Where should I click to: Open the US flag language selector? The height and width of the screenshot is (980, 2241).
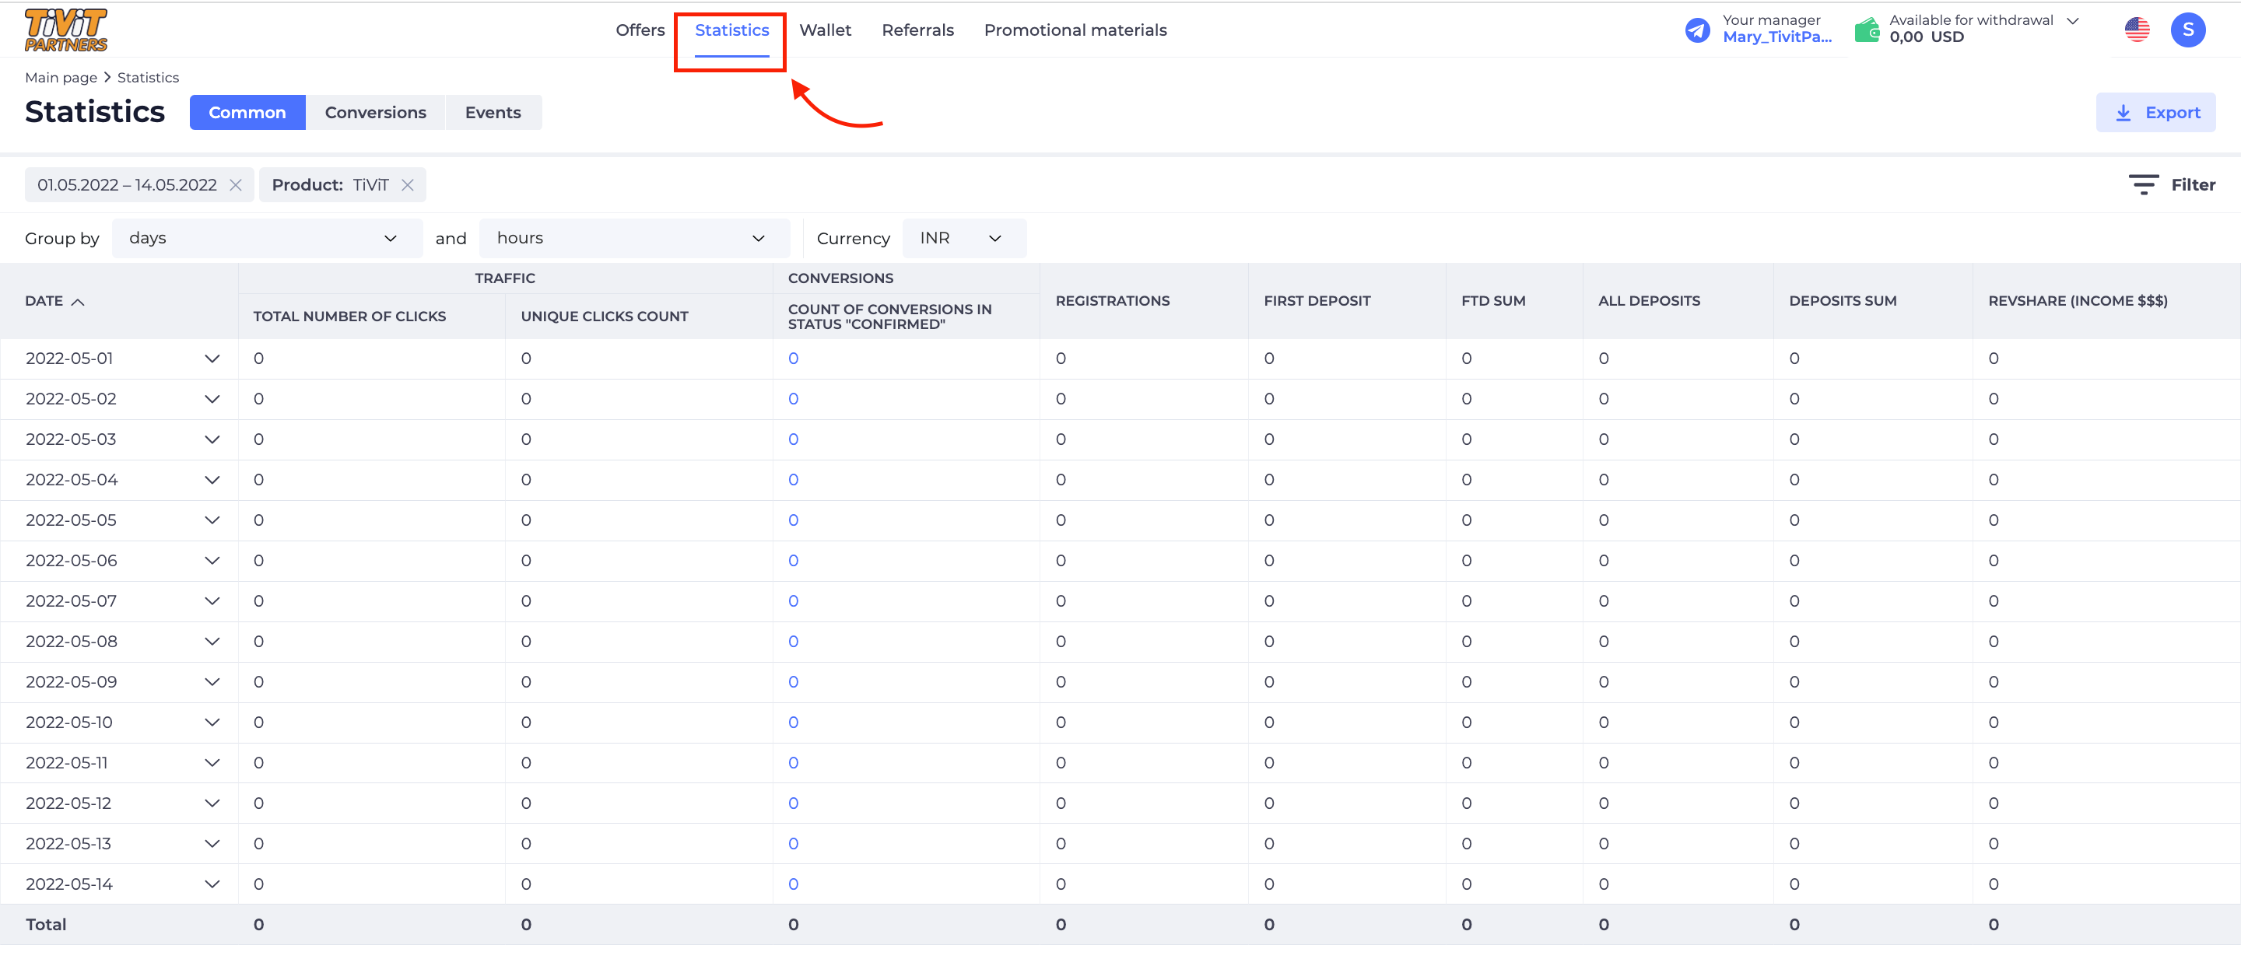(2137, 30)
